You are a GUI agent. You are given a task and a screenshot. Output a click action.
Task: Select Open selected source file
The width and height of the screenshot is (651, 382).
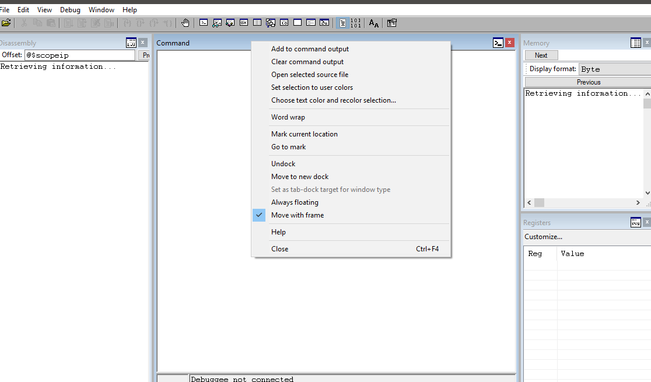[x=351, y=75]
